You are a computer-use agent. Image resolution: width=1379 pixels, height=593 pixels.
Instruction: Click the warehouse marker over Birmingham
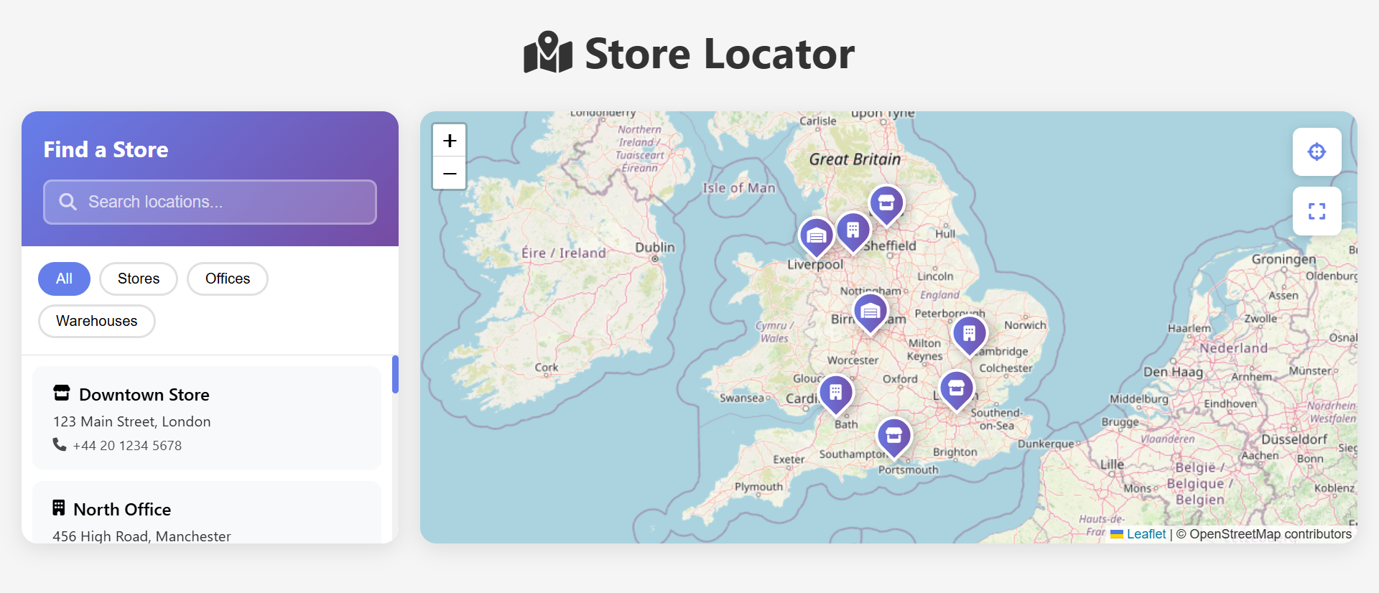pos(870,312)
